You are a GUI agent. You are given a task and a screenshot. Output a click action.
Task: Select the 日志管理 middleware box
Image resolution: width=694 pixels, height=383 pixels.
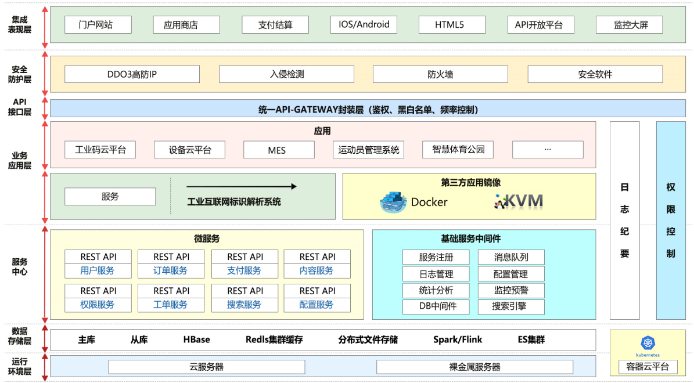tap(436, 274)
